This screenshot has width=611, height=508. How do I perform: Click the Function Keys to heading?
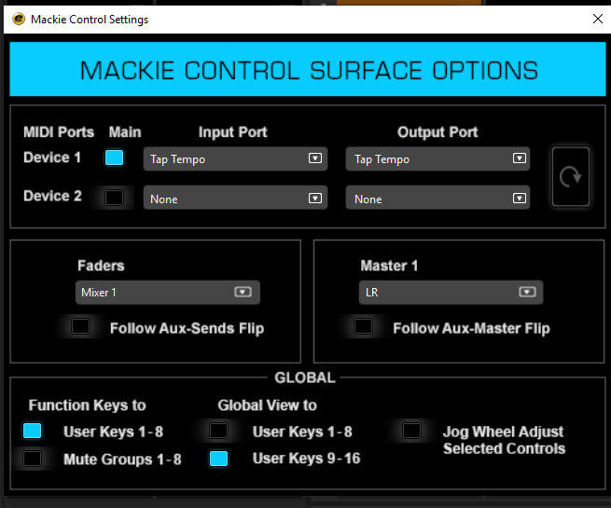(x=88, y=405)
